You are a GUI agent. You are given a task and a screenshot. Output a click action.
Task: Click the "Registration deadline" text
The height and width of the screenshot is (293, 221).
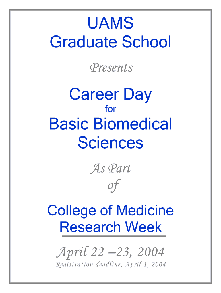89,265
